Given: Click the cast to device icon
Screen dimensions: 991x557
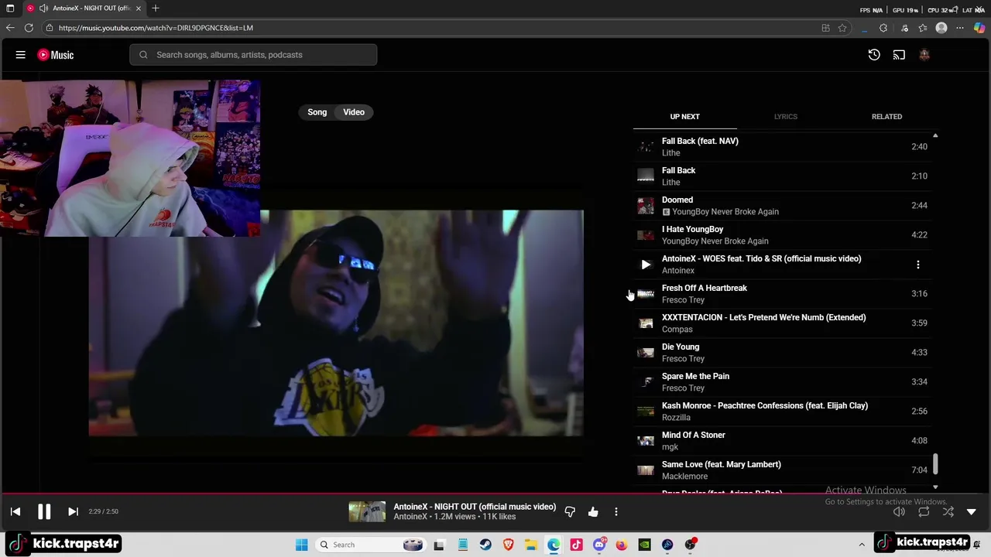Looking at the screenshot, I should coord(899,55).
